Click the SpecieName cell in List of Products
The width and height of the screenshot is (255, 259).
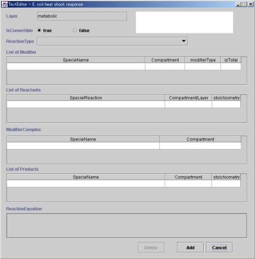pyautogui.click(x=86, y=184)
